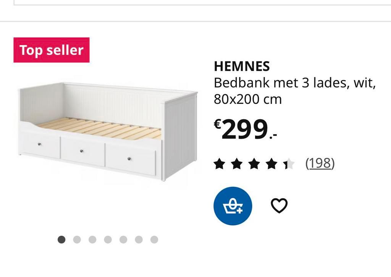Click the 80x200 cm size text
Screen dimensions: 391x277
(x=247, y=99)
